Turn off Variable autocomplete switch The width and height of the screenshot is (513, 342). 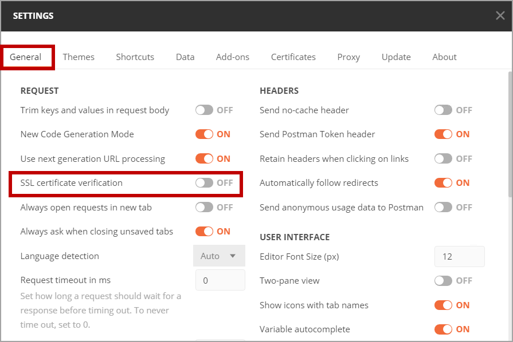(443, 329)
